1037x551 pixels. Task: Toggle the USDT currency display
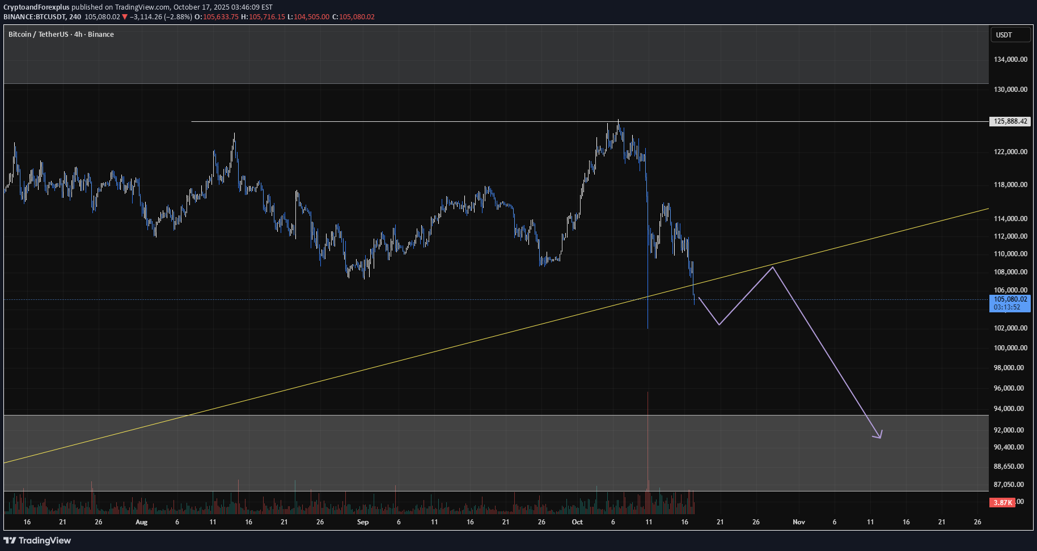click(1010, 35)
